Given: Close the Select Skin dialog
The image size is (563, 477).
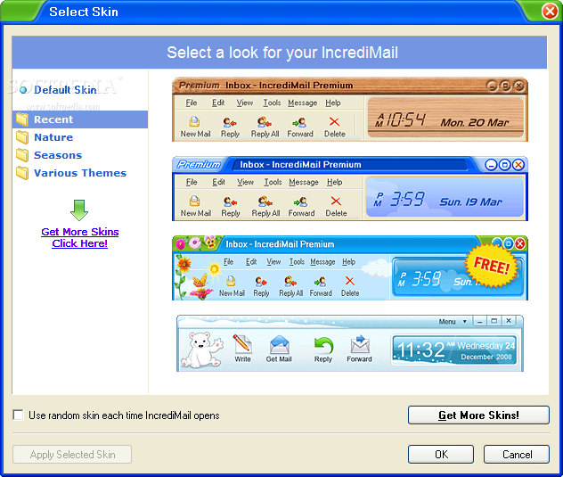Looking at the screenshot, I should [550, 11].
